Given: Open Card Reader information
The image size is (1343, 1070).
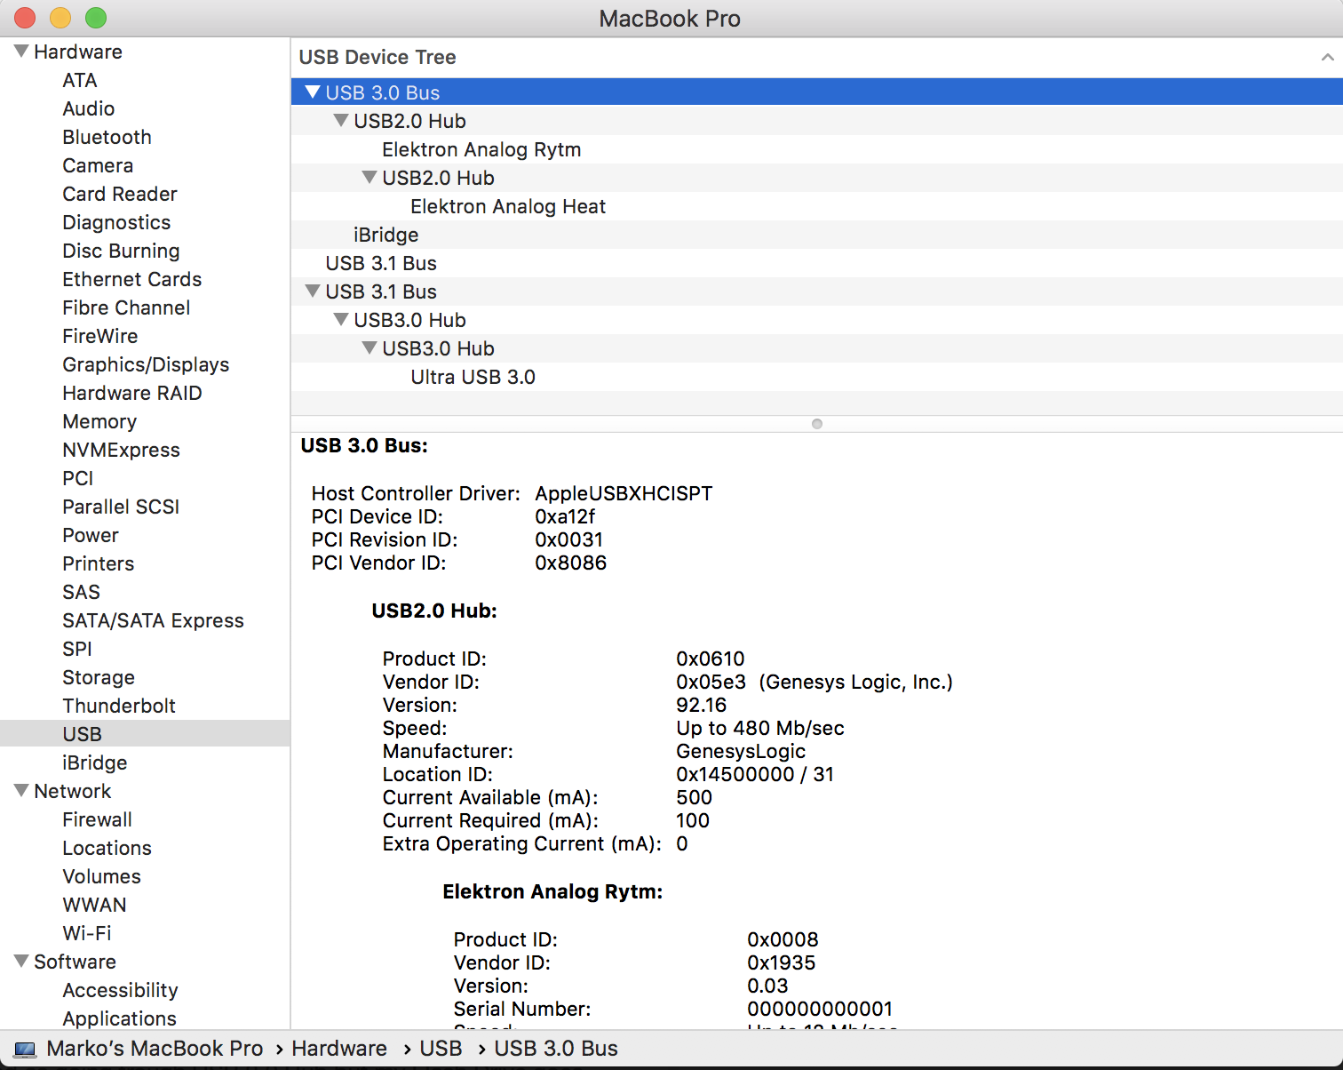Looking at the screenshot, I should pyautogui.click(x=120, y=194).
